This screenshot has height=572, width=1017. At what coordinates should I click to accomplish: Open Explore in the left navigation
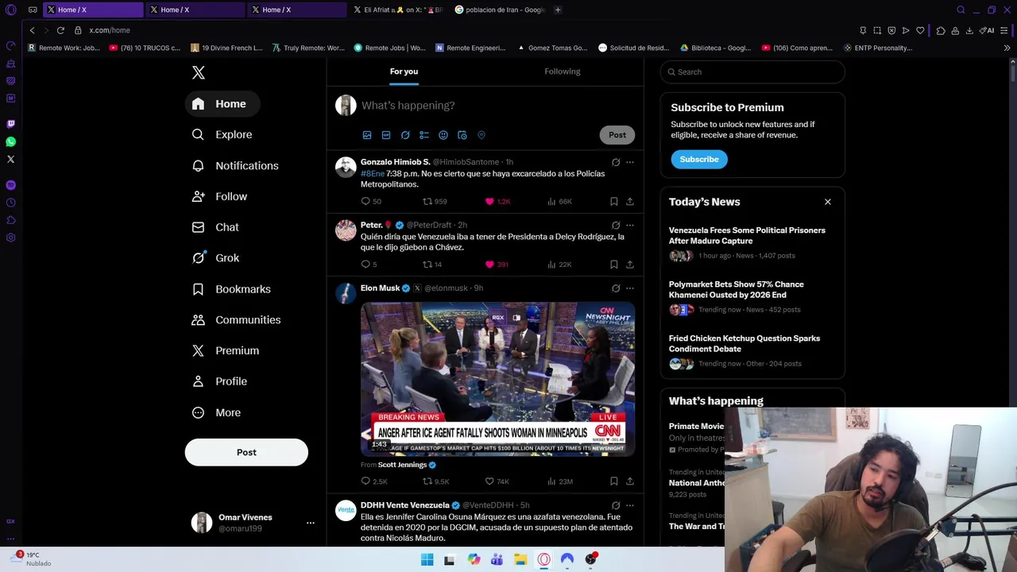(x=222, y=135)
